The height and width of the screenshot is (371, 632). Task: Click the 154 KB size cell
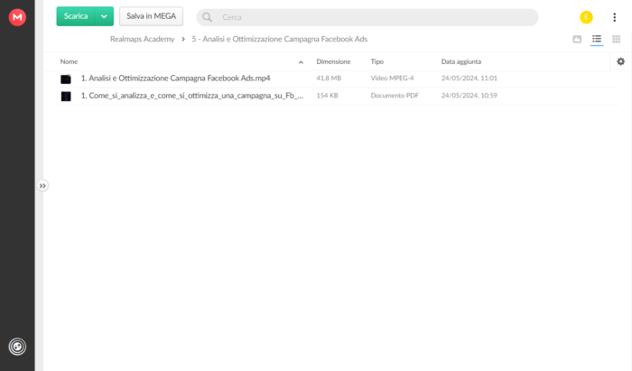coord(327,96)
